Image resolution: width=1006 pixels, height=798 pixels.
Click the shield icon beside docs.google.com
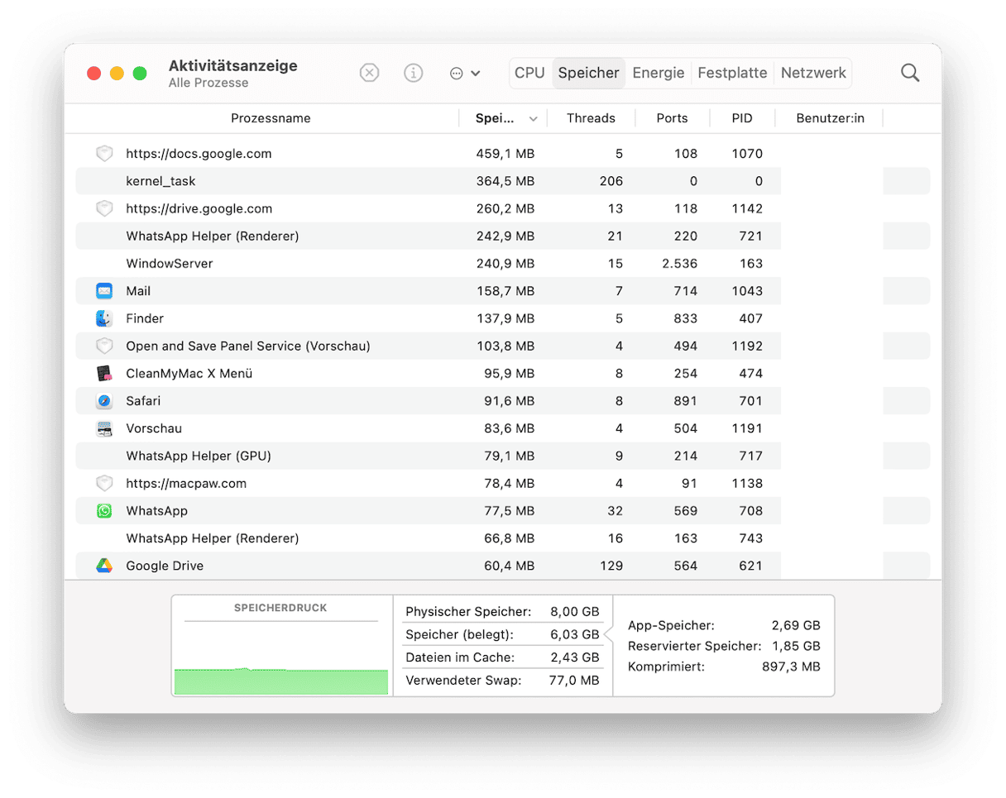(x=103, y=154)
